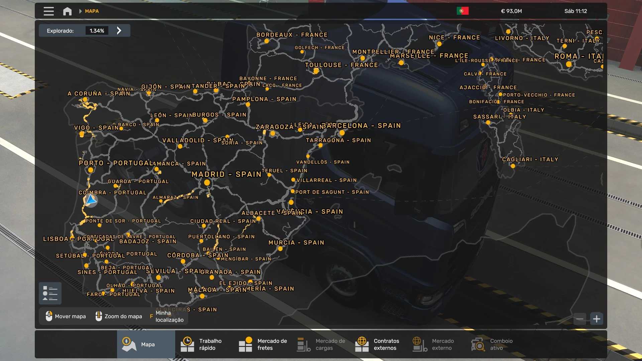Click the Barcelona - Spain city marker
Image resolution: width=642 pixels, height=361 pixels.
342,133
